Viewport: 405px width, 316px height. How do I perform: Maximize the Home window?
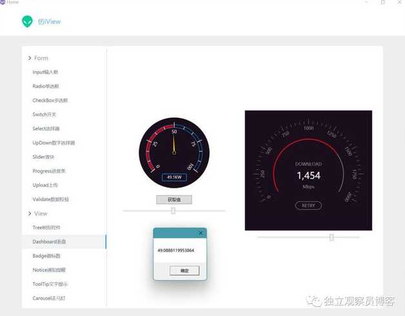pos(383,2)
